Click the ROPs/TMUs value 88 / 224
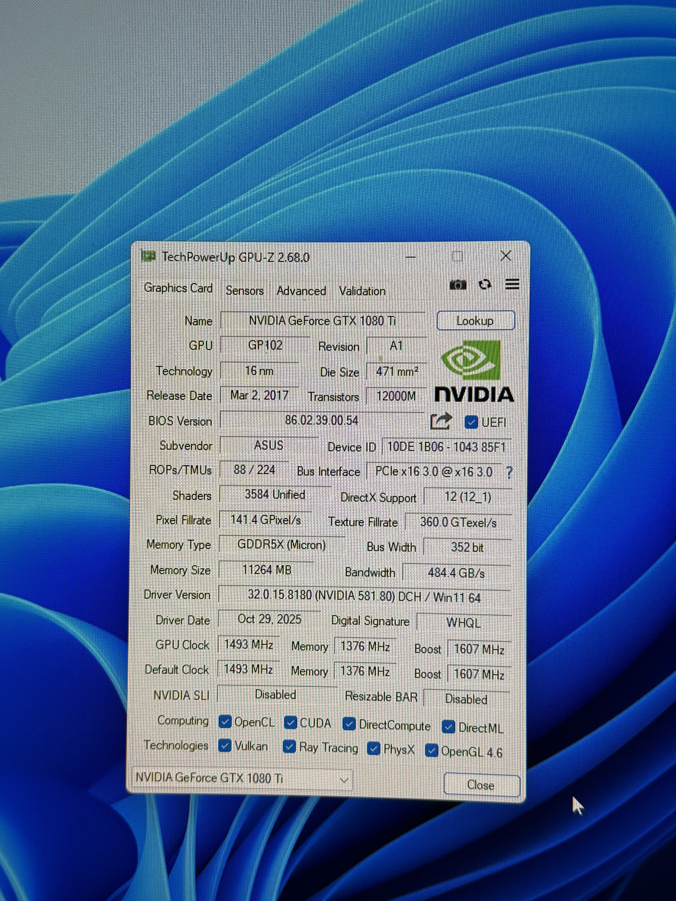676x901 pixels. pos(254,470)
